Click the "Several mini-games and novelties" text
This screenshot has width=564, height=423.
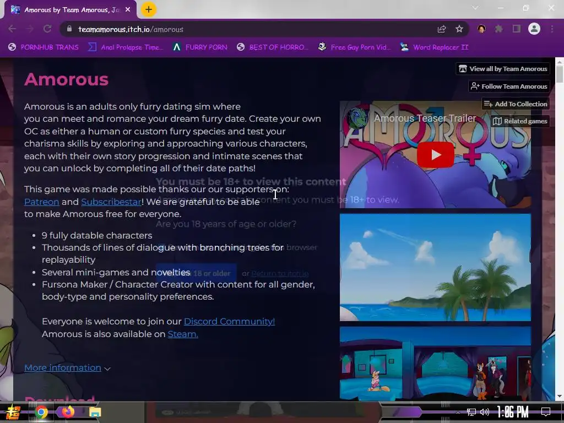[116, 272]
